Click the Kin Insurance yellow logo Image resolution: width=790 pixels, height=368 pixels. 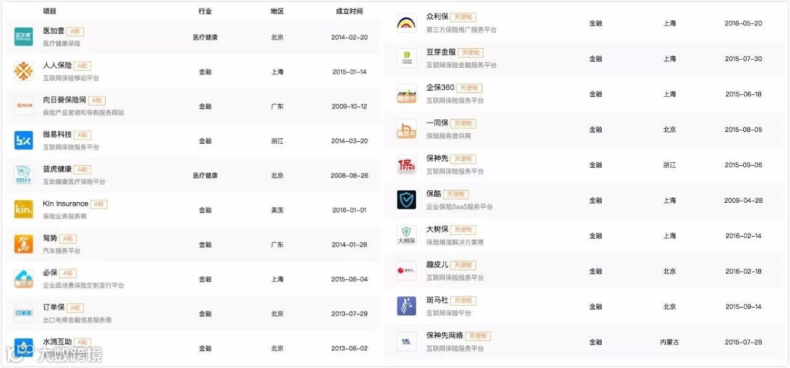tap(23, 210)
